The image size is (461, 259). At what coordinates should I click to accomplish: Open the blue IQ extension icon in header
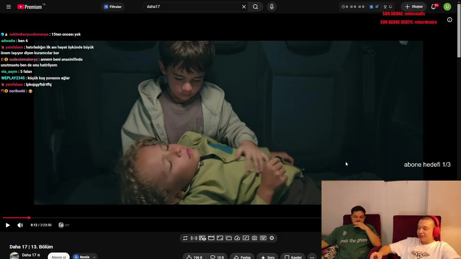point(371,6)
